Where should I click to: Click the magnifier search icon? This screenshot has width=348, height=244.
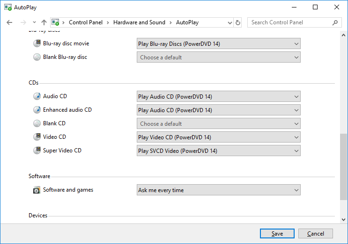coord(335,22)
